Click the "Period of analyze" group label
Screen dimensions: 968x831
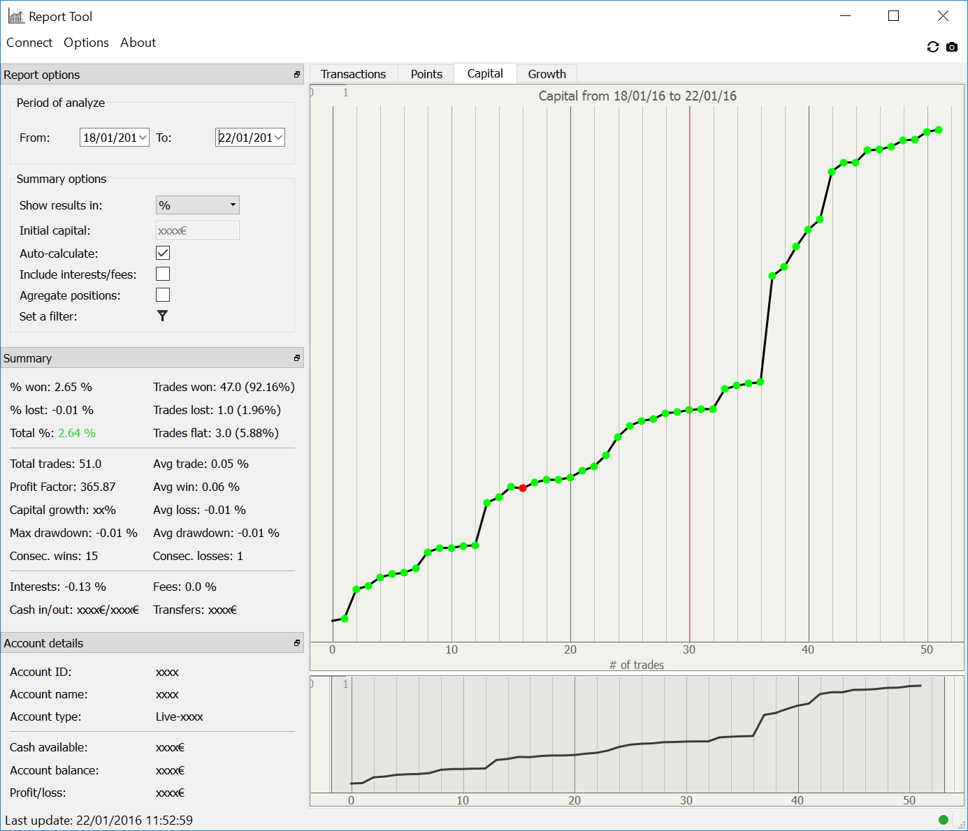click(x=61, y=103)
